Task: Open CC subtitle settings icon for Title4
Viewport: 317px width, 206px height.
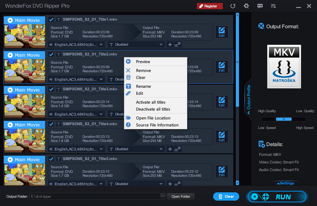Action: pyautogui.click(x=178, y=149)
